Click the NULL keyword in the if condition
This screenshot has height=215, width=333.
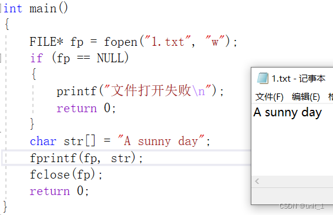click(110, 58)
